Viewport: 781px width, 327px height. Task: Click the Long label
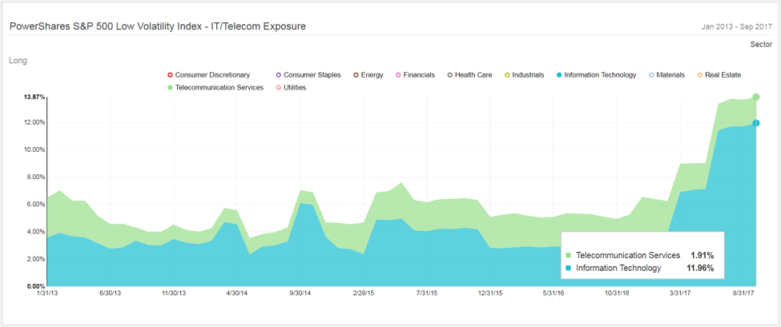point(18,61)
